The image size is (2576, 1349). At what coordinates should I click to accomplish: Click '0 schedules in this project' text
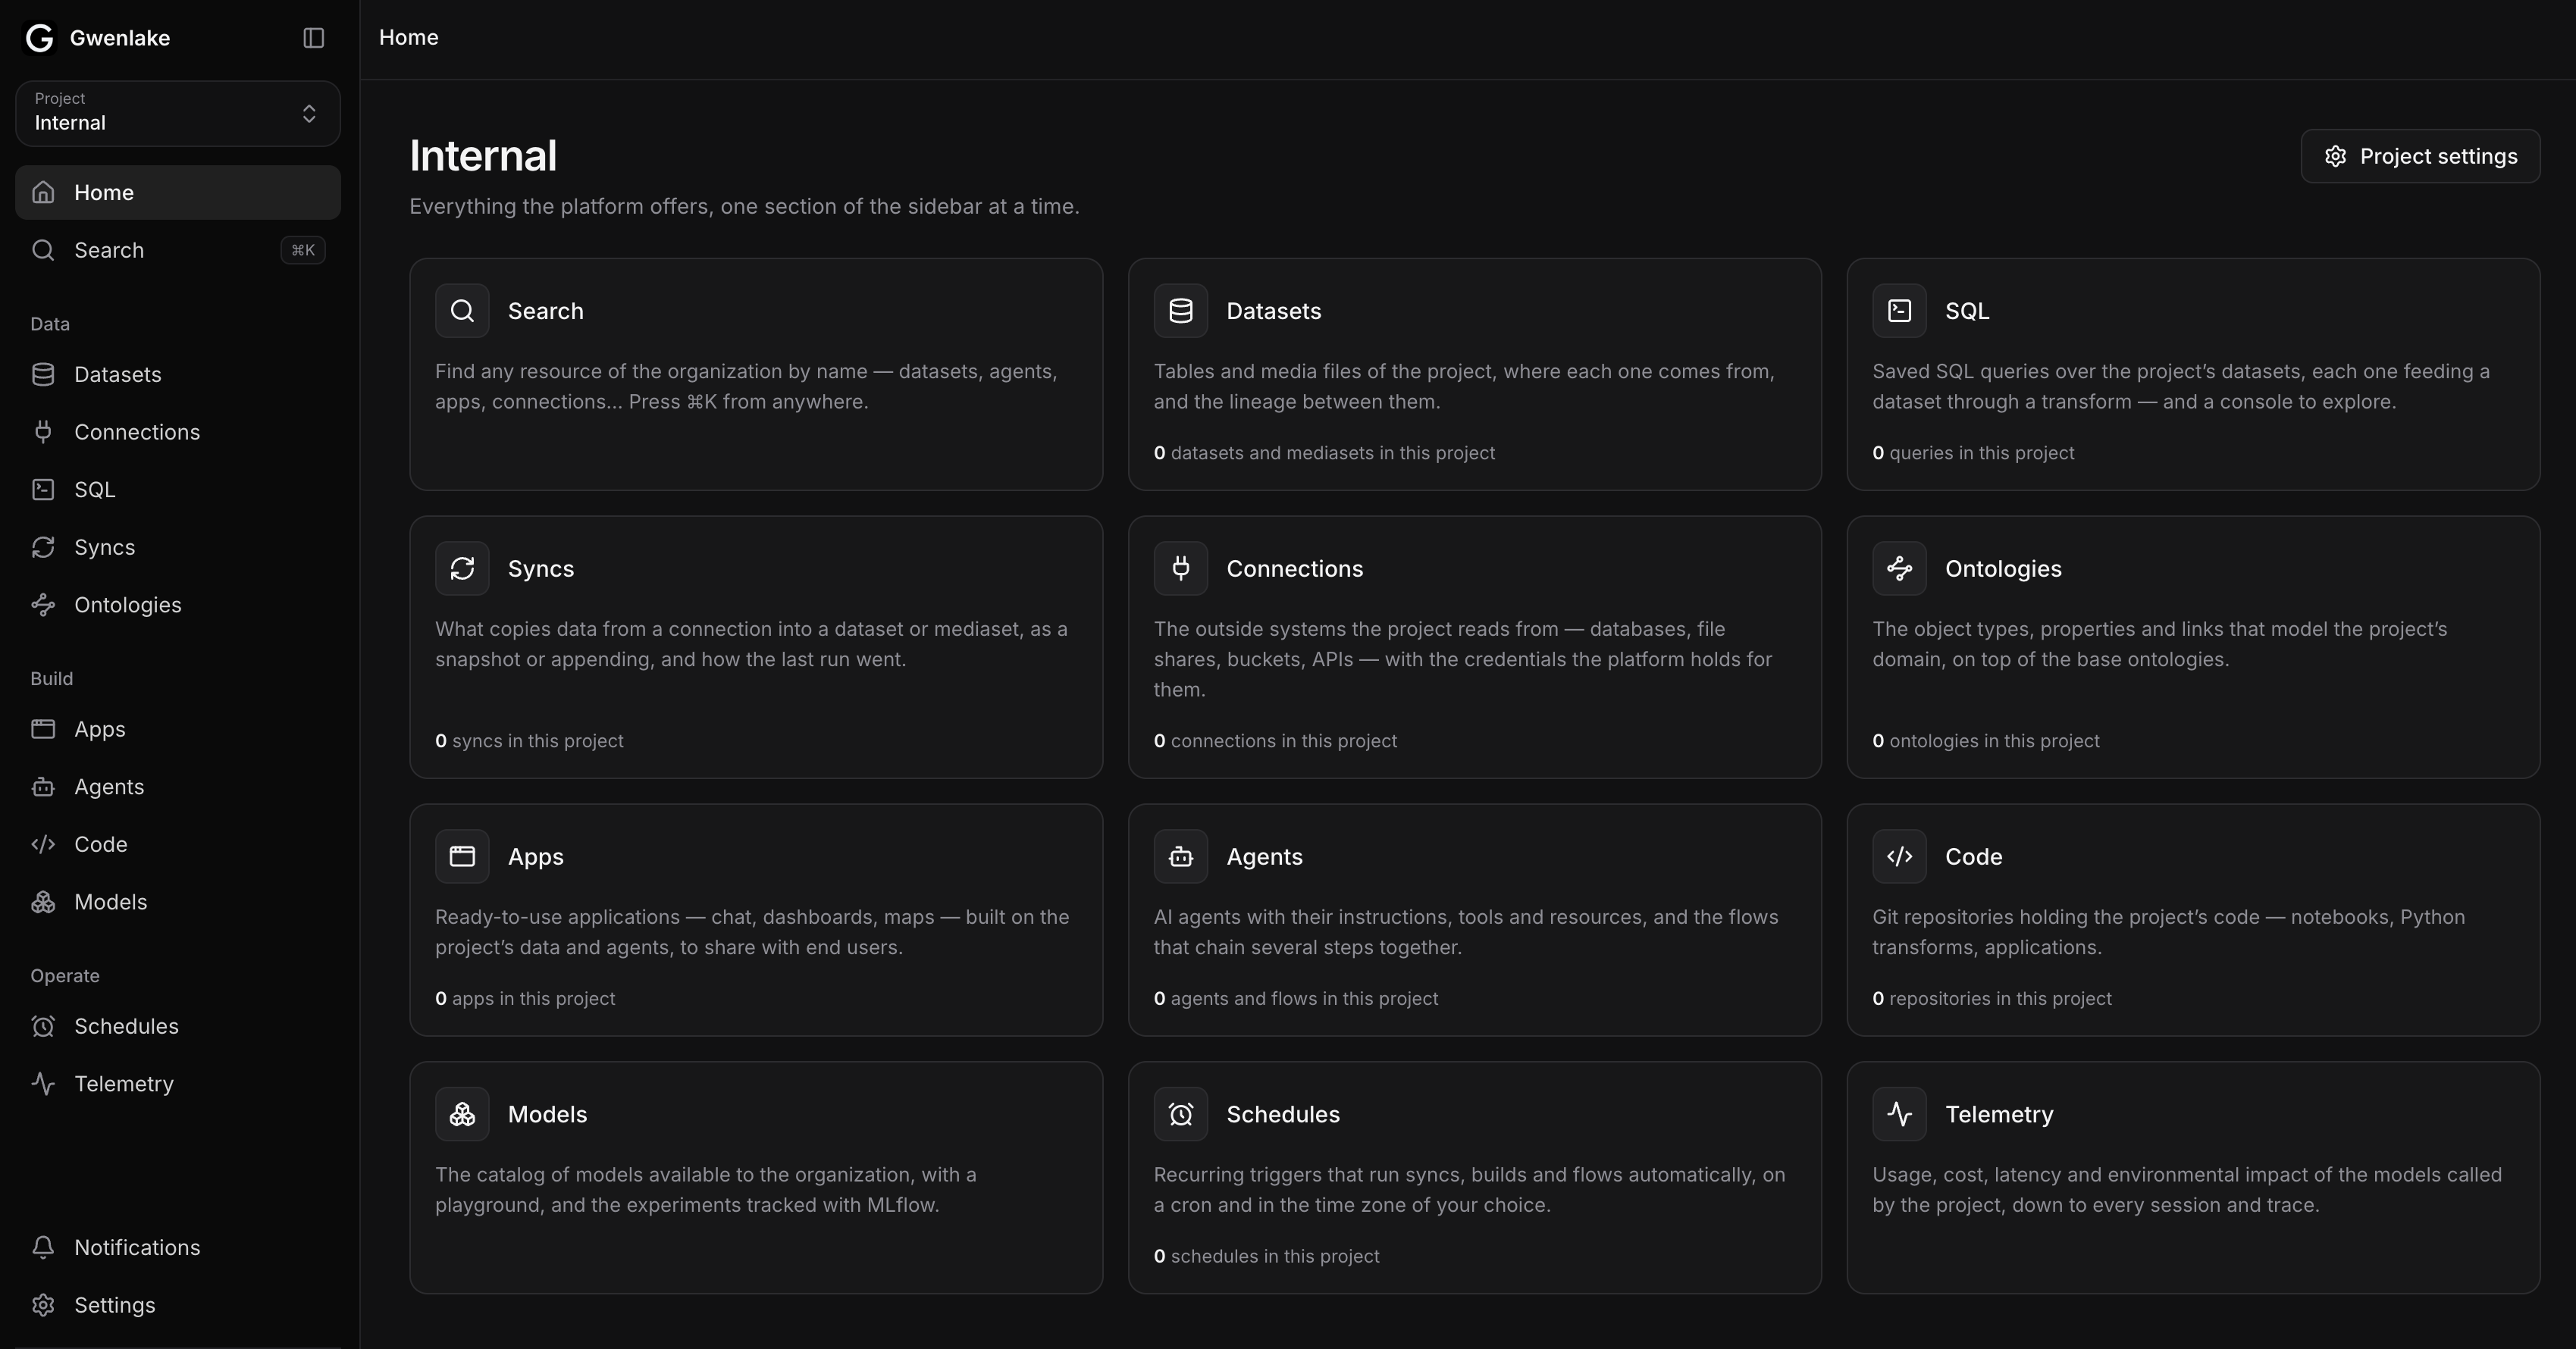click(x=1267, y=1256)
